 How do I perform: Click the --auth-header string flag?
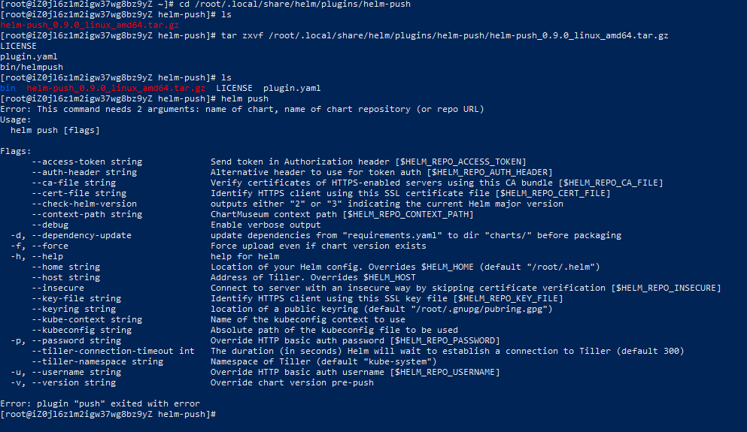84,172
